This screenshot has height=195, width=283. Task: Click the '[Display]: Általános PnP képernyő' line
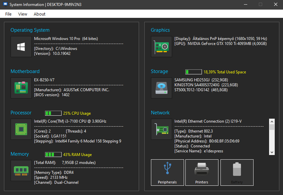221,39
